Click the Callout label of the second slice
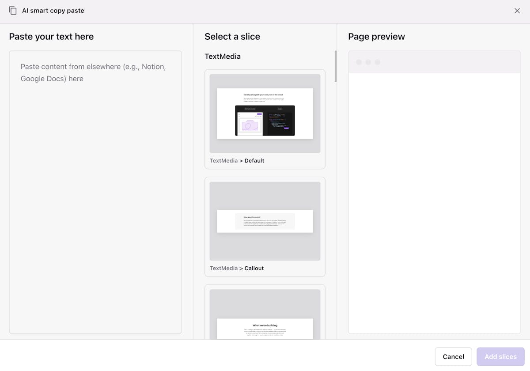The width and height of the screenshot is (530, 371). click(x=255, y=268)
